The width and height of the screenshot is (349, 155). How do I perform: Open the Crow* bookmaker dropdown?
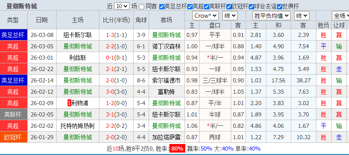205,16
